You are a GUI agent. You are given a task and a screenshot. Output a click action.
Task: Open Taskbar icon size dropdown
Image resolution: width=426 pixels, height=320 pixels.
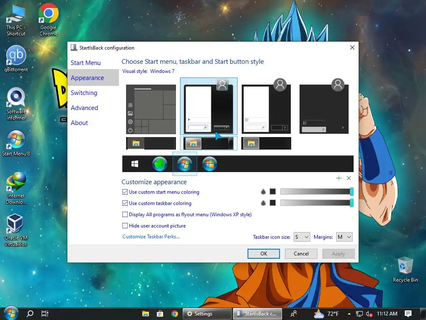tap(302, 237)
